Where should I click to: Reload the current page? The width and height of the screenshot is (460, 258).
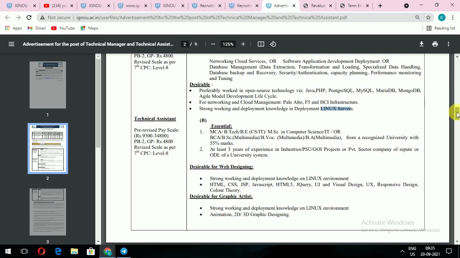click(x=29, y=18)
